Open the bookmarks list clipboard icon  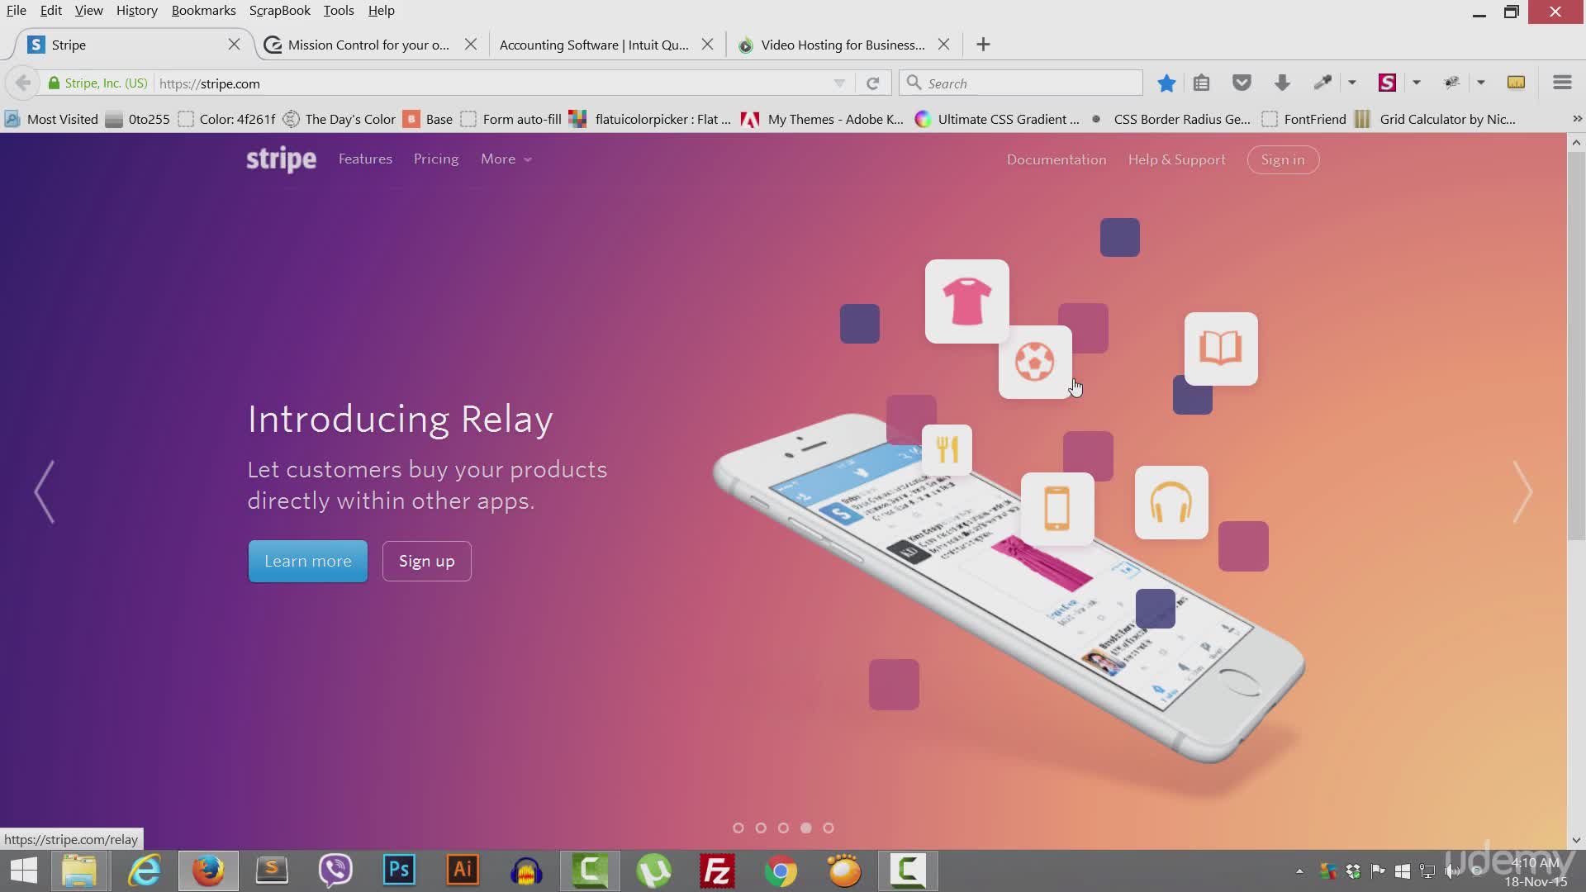(x=1201, y=83)
